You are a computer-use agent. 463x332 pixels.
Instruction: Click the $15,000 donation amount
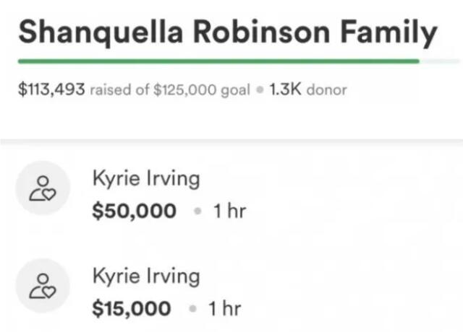[x=132, y=309]
